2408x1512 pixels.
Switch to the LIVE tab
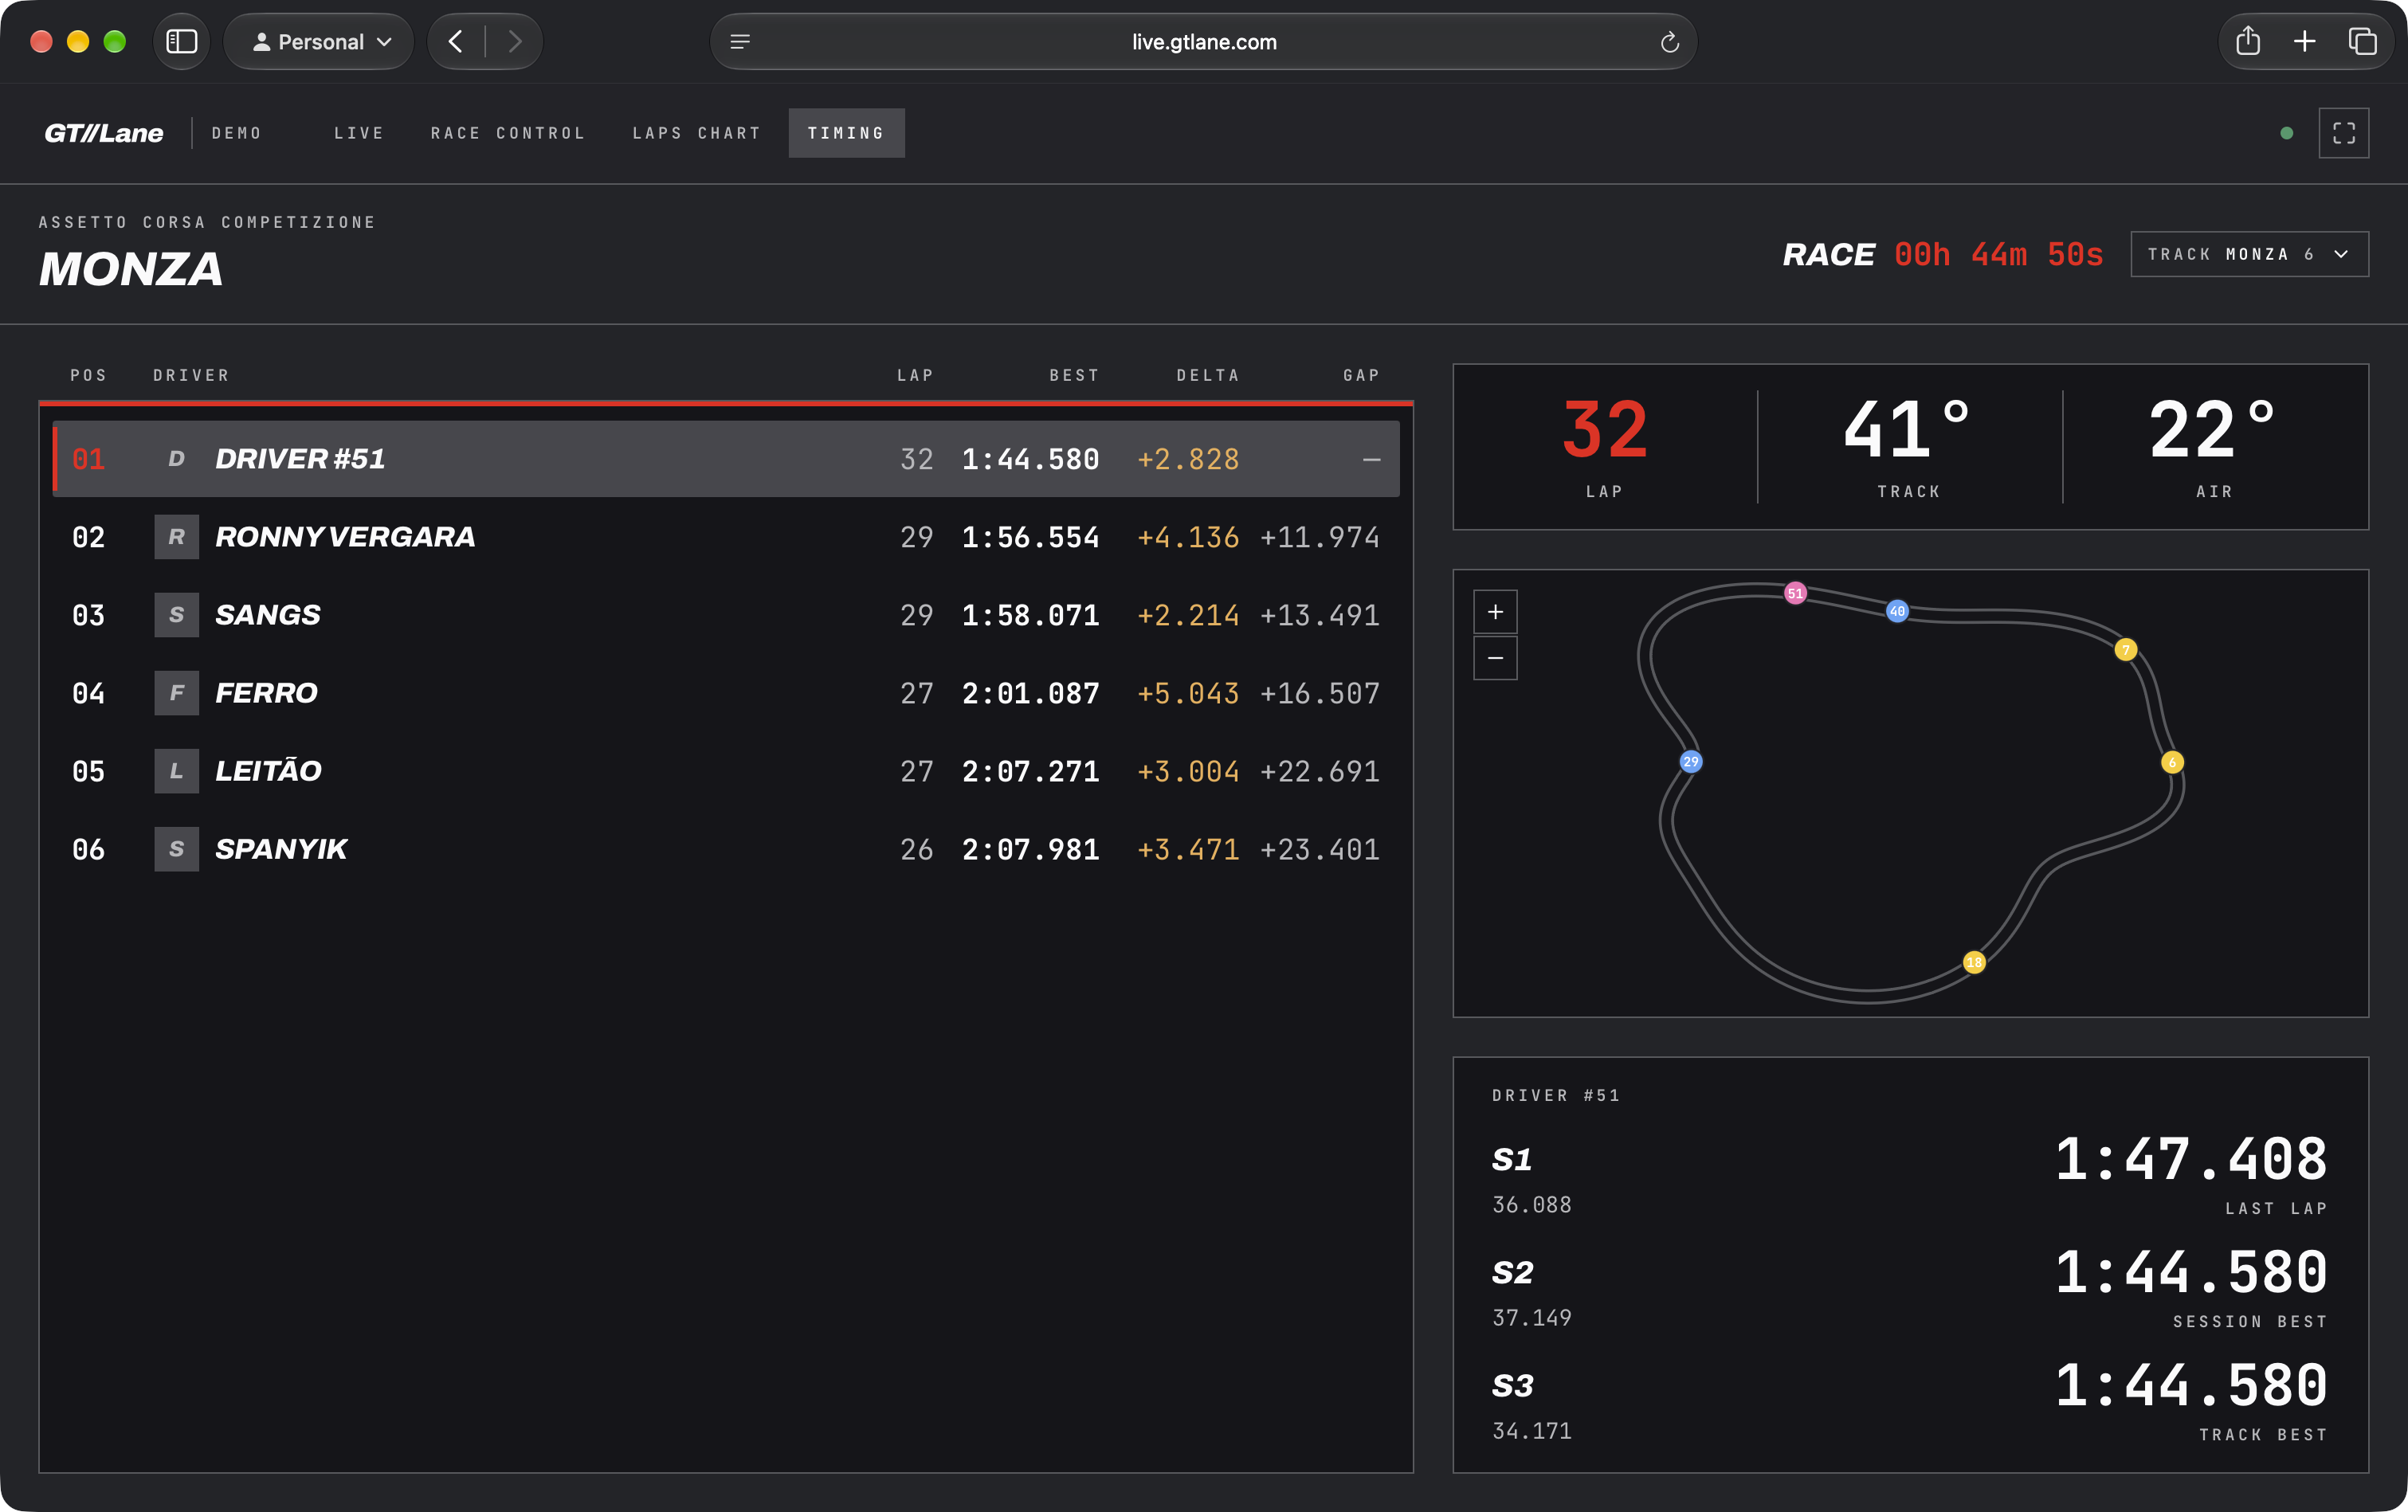point(359,133)
